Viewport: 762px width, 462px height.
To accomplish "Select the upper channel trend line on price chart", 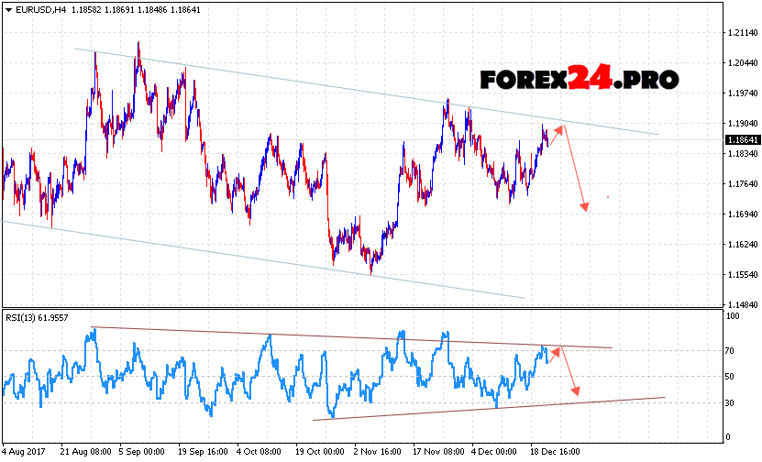I will tap(367, 92).
